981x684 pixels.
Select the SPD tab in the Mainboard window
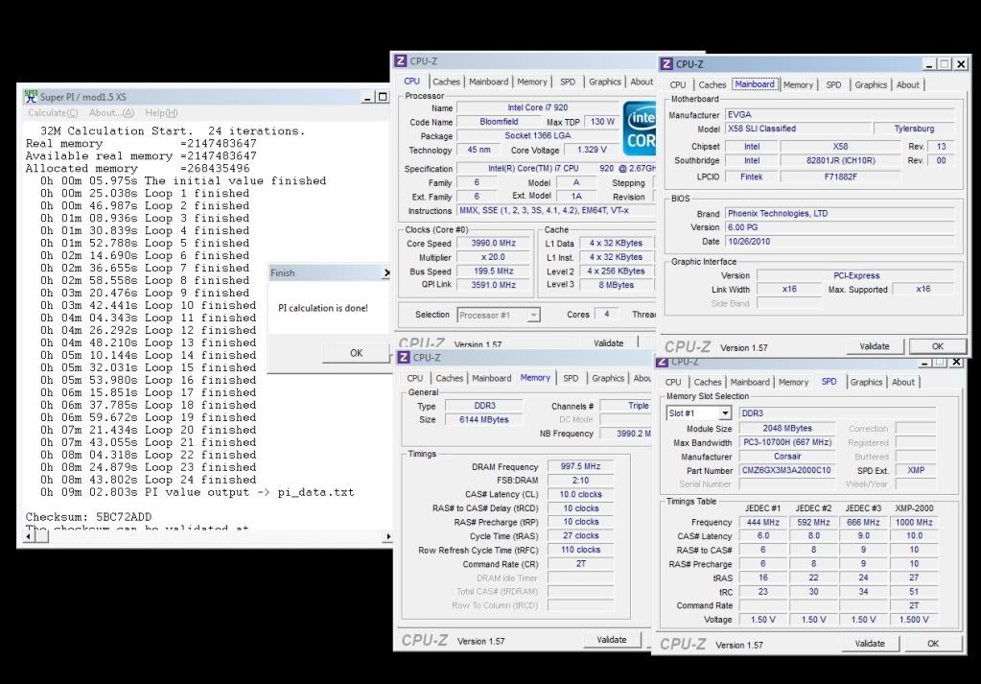[x=833, y=84]
